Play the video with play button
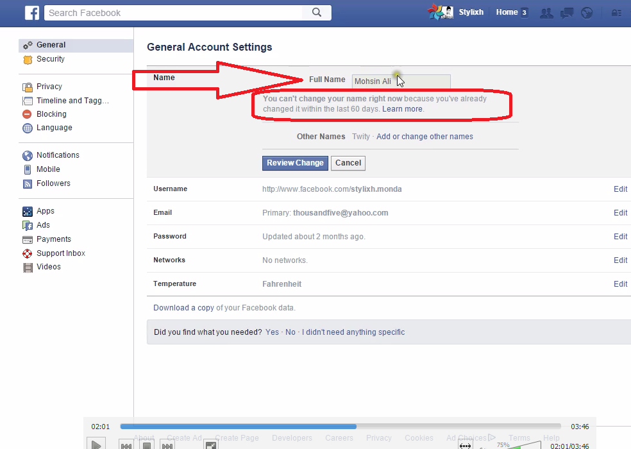 point(96,445)
